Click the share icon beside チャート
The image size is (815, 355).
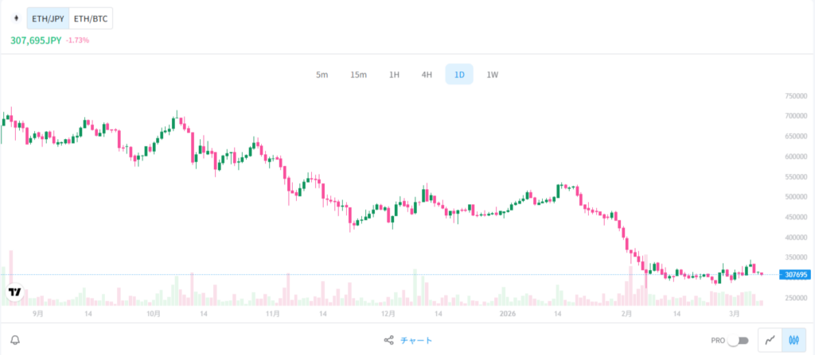(x=388, y=340)
